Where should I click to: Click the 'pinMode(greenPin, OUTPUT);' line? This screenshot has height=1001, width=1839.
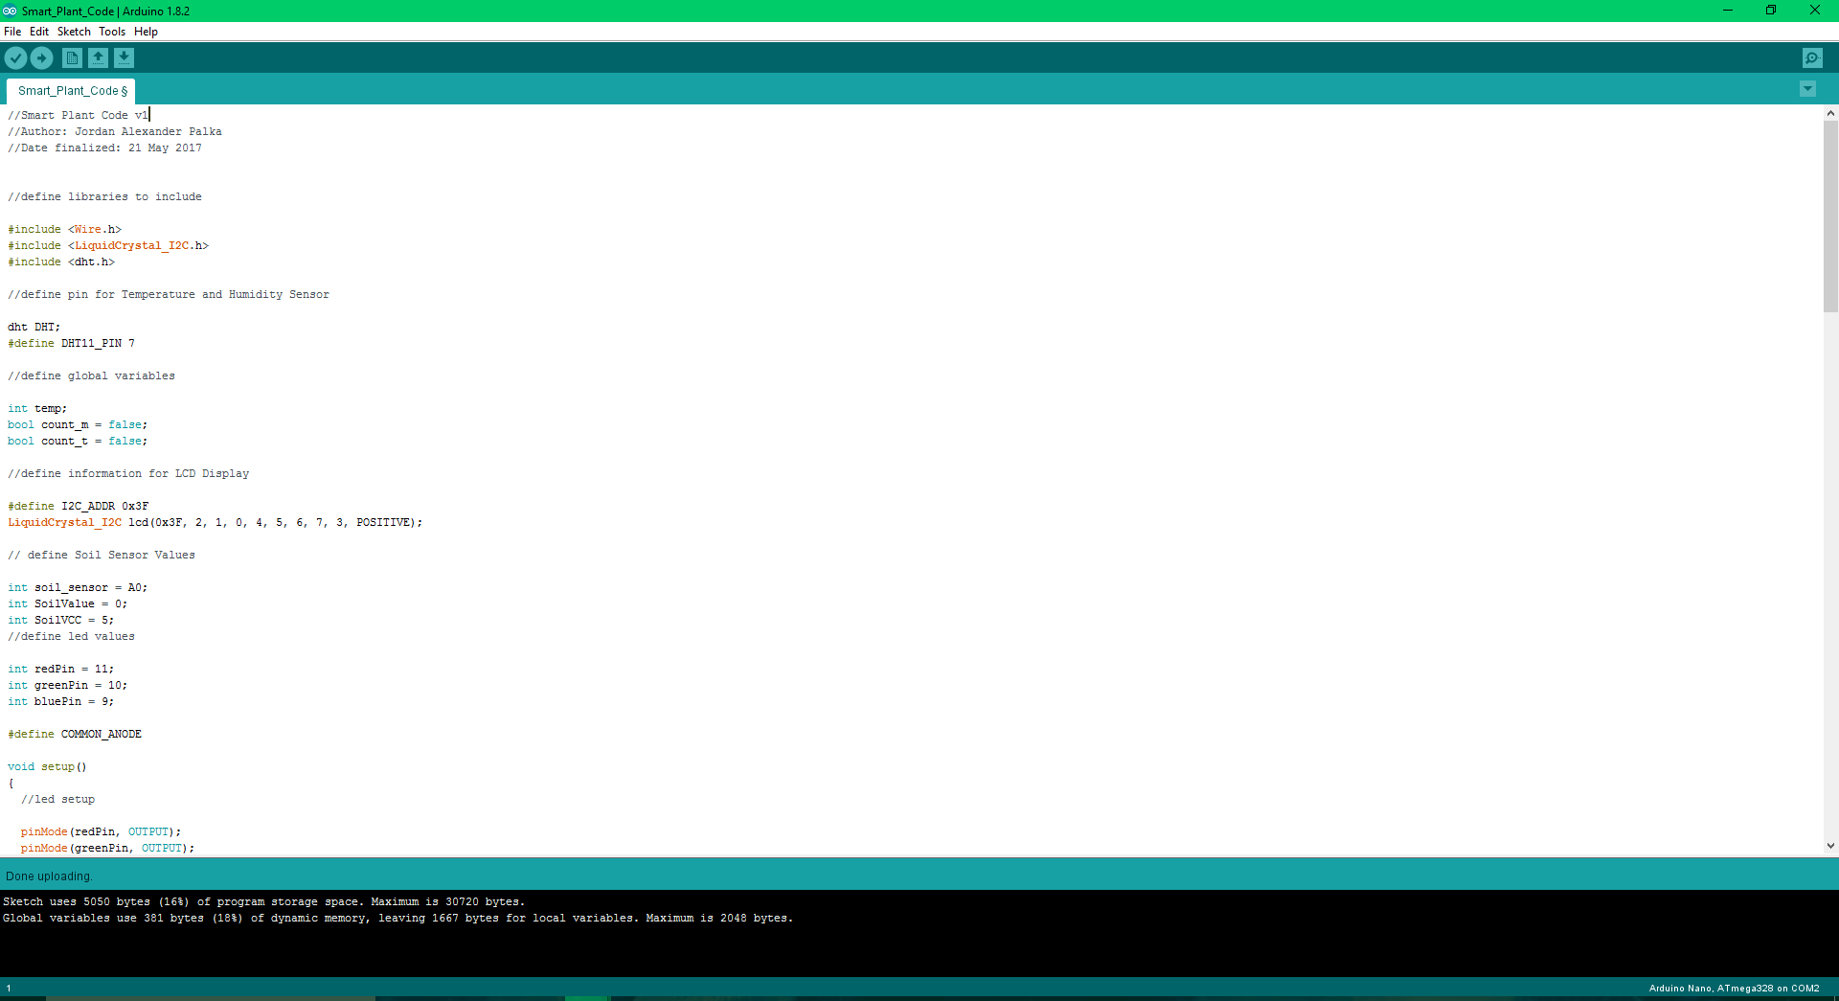[x=107, y=848]
